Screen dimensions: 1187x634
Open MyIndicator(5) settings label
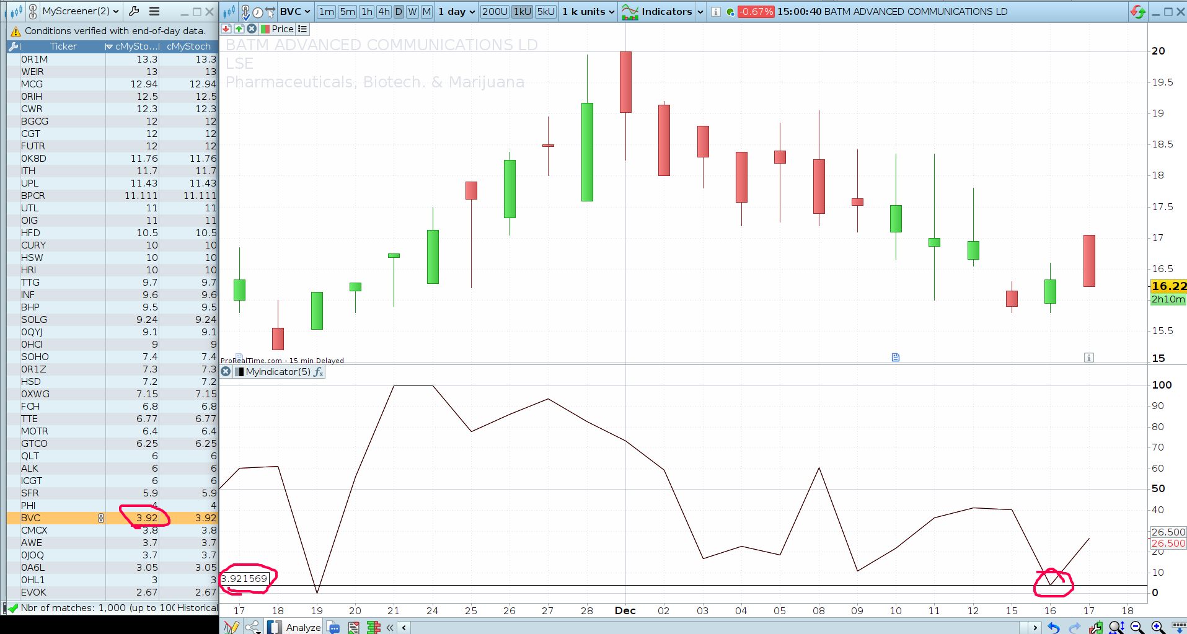pos(278,372)
